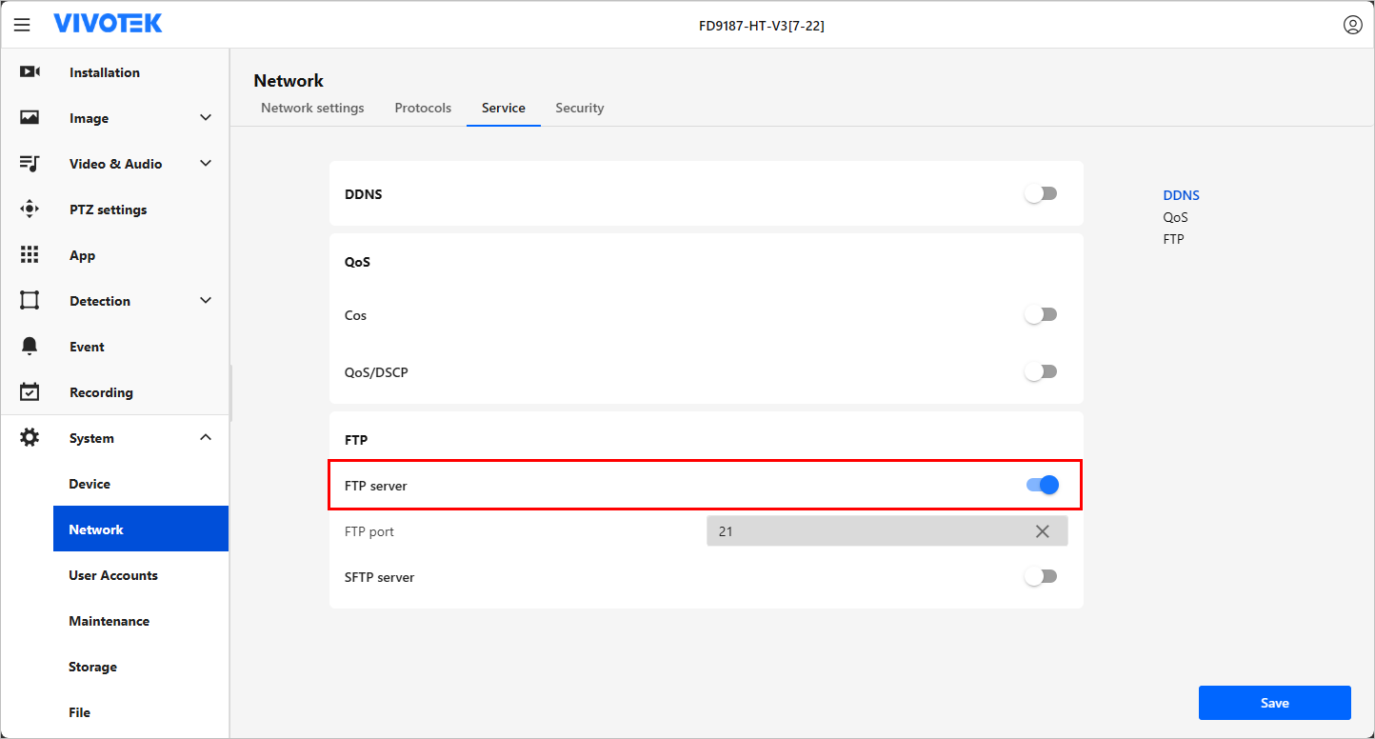Jump to QoS anchor link
Viewport: 1375px width, 739px height.
click(x=1175, y=217)
